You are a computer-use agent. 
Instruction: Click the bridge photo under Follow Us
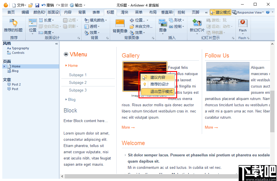click(228, 77)
